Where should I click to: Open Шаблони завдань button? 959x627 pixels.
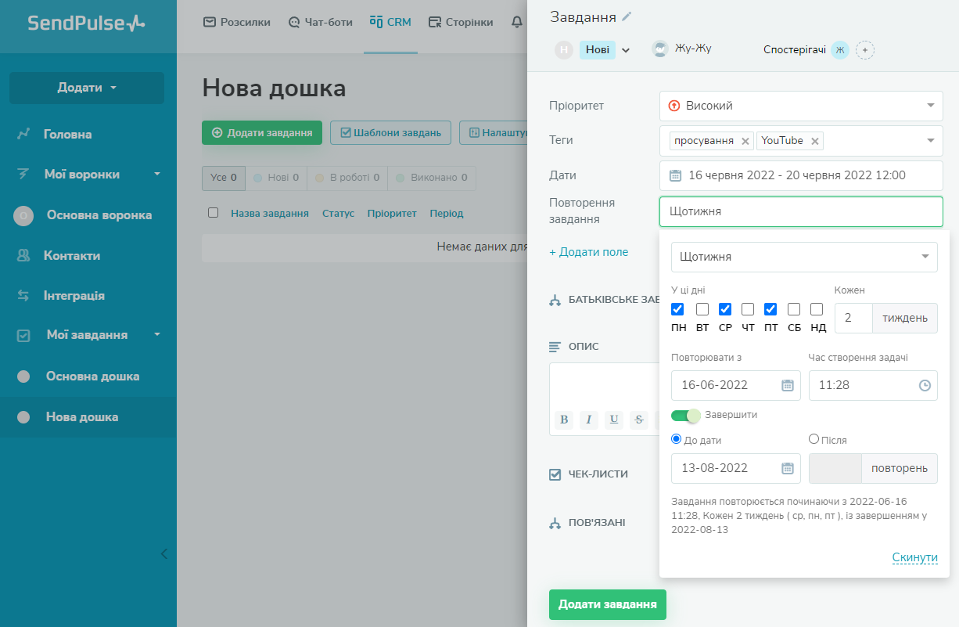(391, 133)
